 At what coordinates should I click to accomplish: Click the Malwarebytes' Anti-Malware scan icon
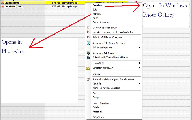click(88, 79)
